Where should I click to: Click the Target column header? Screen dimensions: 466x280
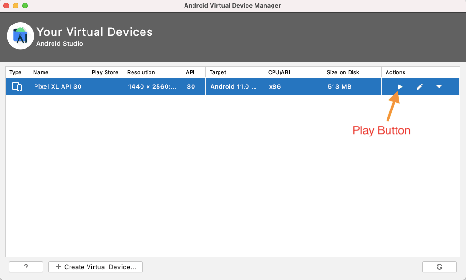(218, 72)
